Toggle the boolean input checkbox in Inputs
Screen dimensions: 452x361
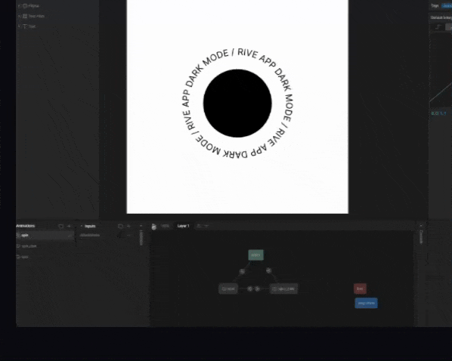tap(119, 236)
